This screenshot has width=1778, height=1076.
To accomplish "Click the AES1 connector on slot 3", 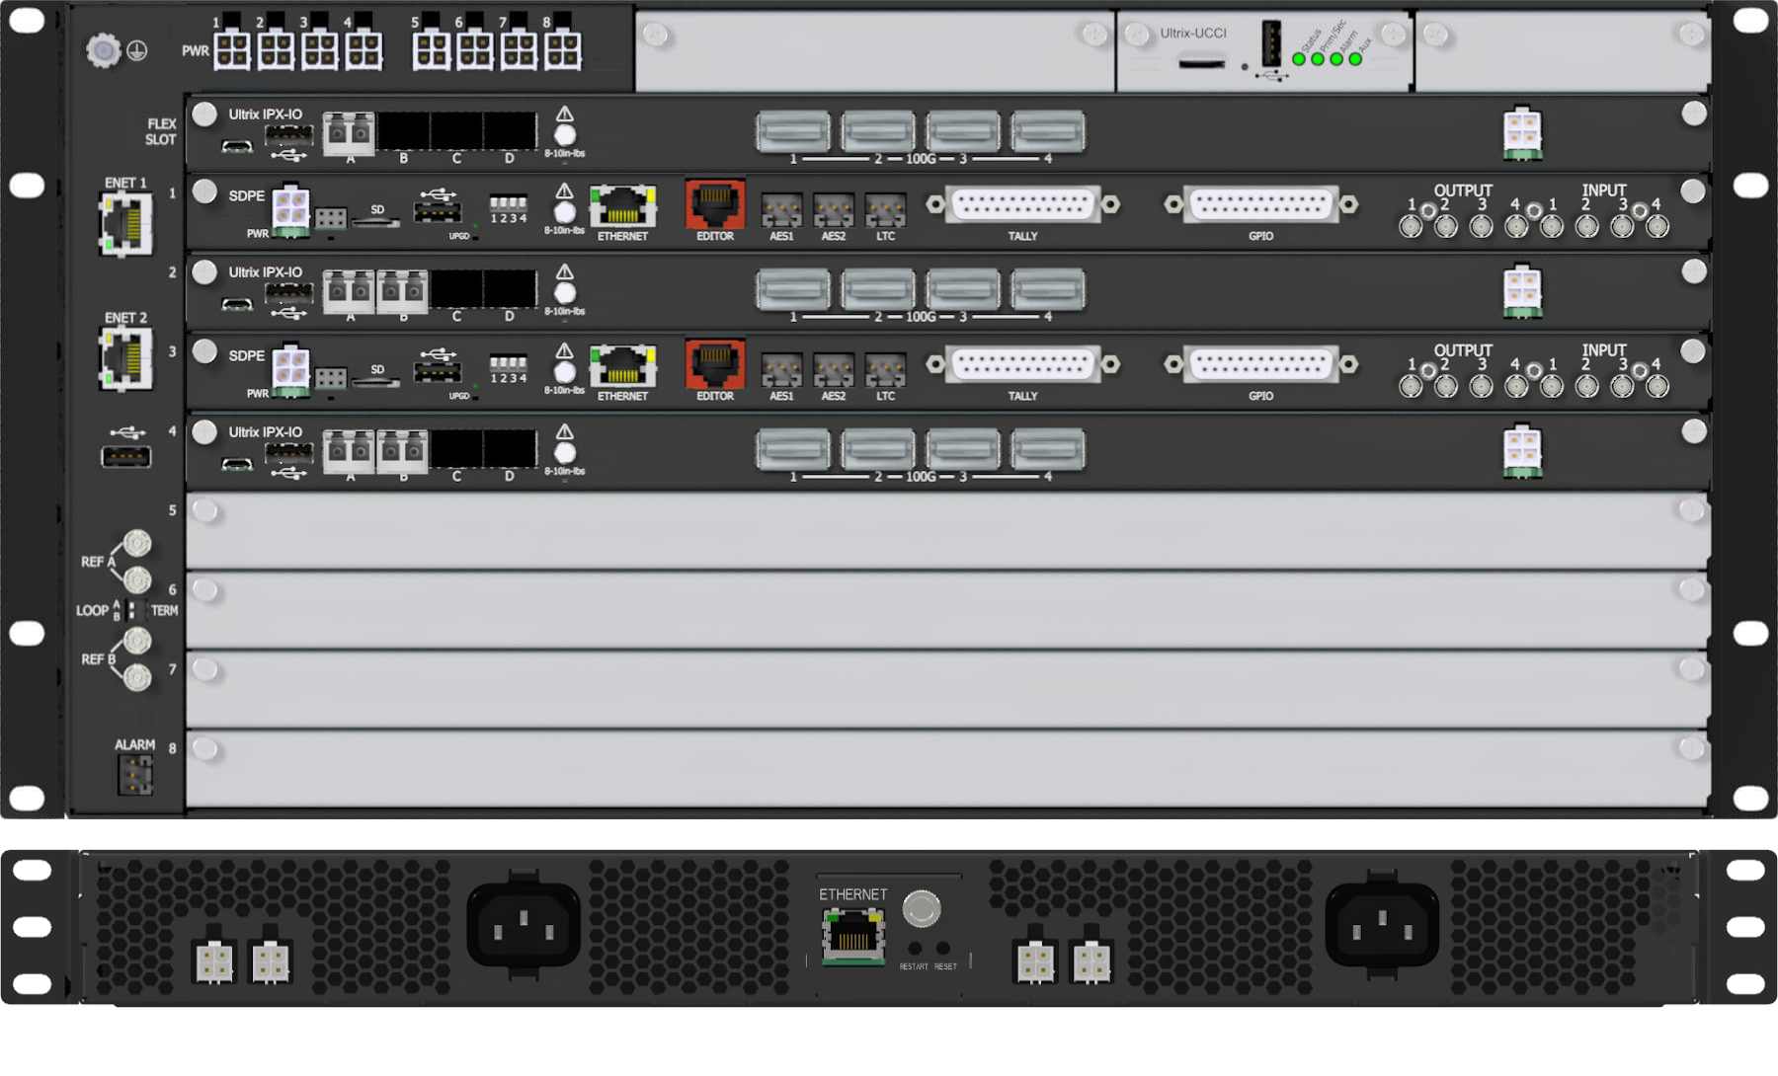I will point(780,369).
